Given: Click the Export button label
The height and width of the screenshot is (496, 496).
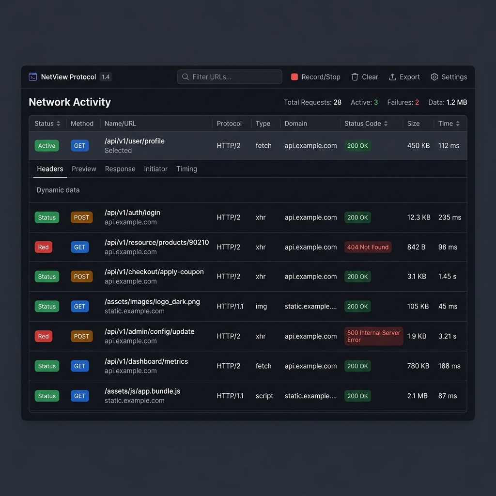Looking at the screenshot, I should point(410,77).
